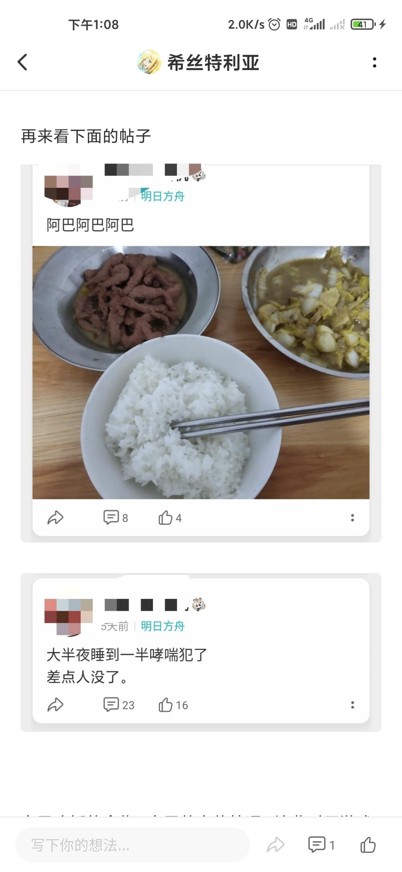This screenshot has width=402, height=872.
Task: Share this article from the bottom bar
Action: tap(275, 845)
